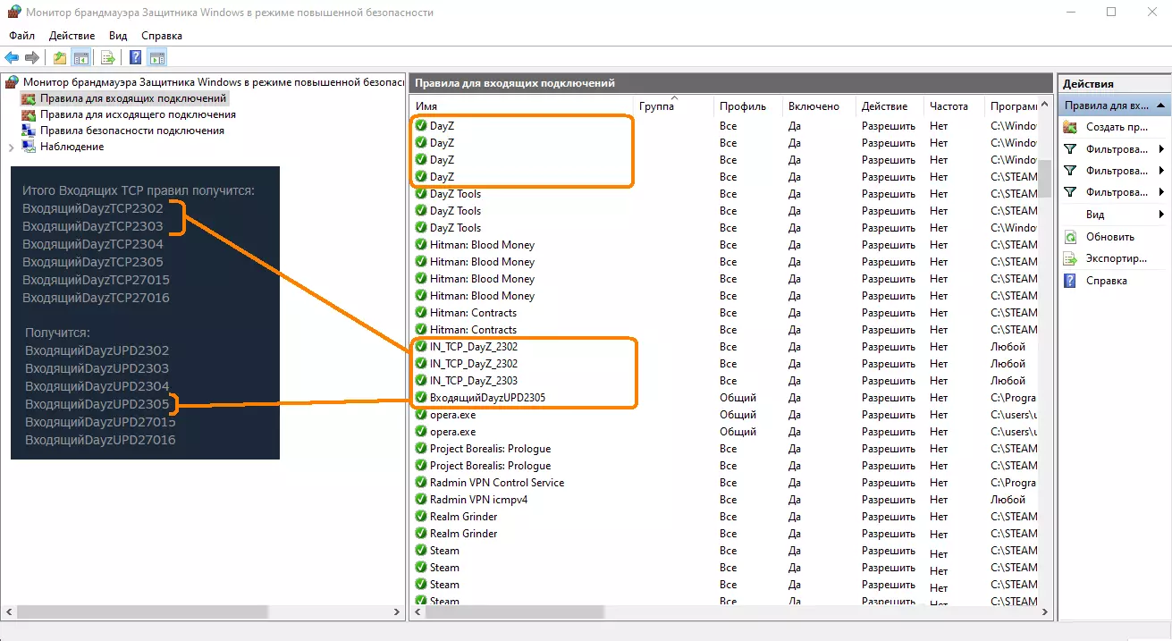The width and height of the screenshot is (1172, 641).
Task: Click Справка in the Actions pane
Action: pos(1107,281)
